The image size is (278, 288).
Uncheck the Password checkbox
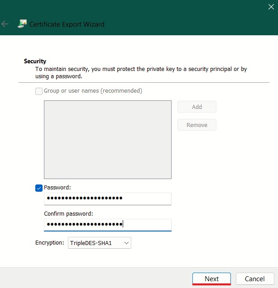[39, 188]
